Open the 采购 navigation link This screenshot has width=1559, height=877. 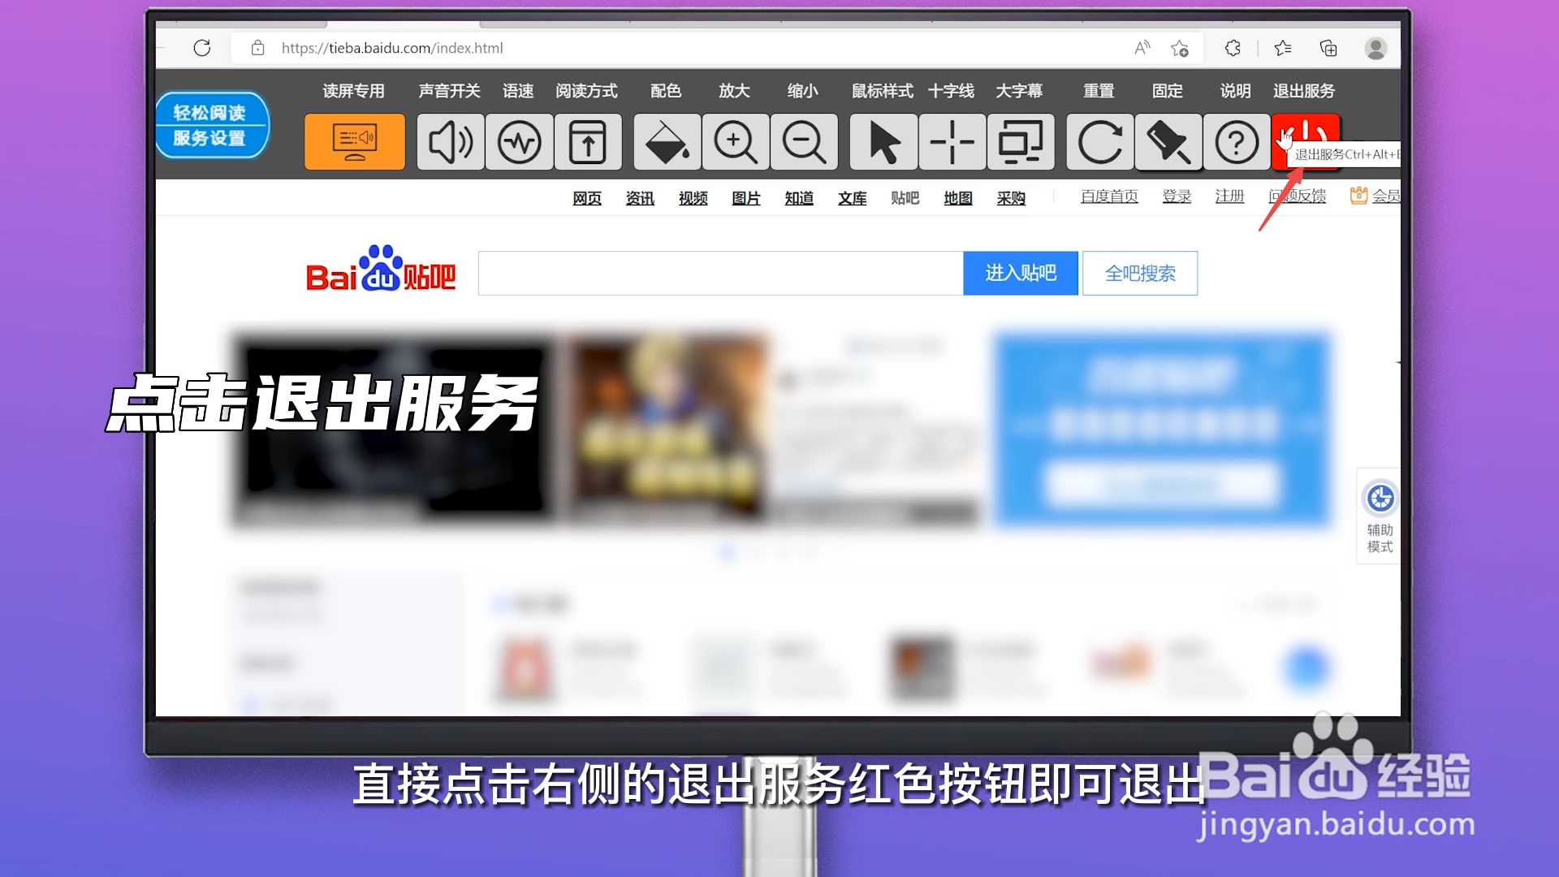[1011, 198]
